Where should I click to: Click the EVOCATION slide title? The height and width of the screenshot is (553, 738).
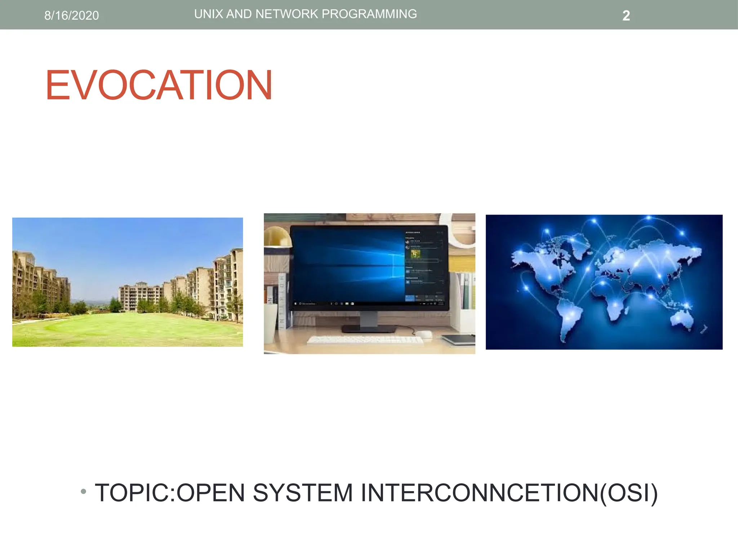(x=159, y=85)
